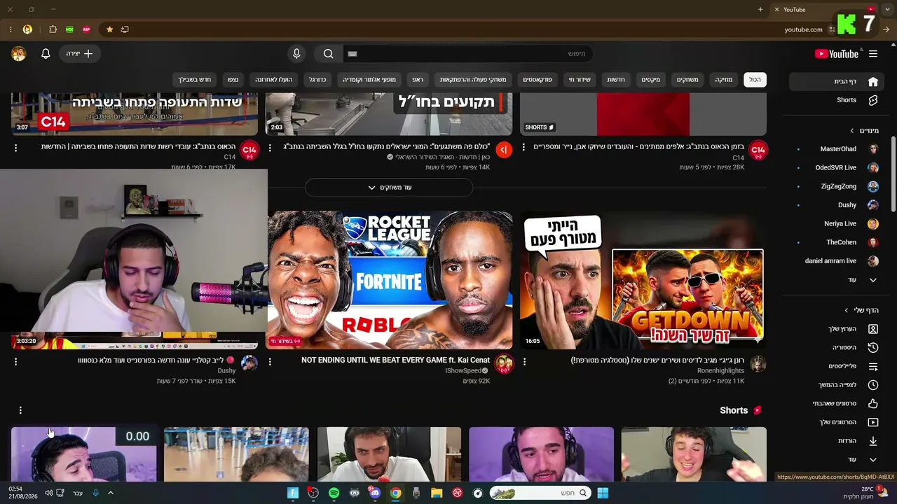Open the הדף שלי (You) section chevron

847,310
